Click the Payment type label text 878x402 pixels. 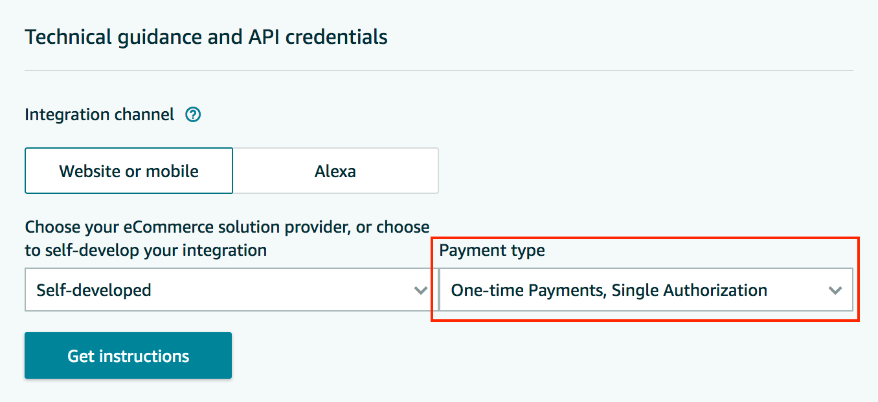(x=492, y=251)
